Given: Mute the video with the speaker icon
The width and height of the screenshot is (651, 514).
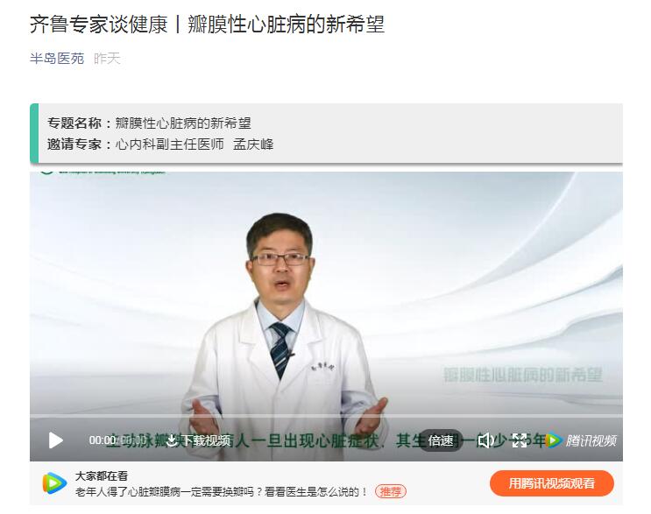Looking at the screenshot, I should click(x=485, y=440).
